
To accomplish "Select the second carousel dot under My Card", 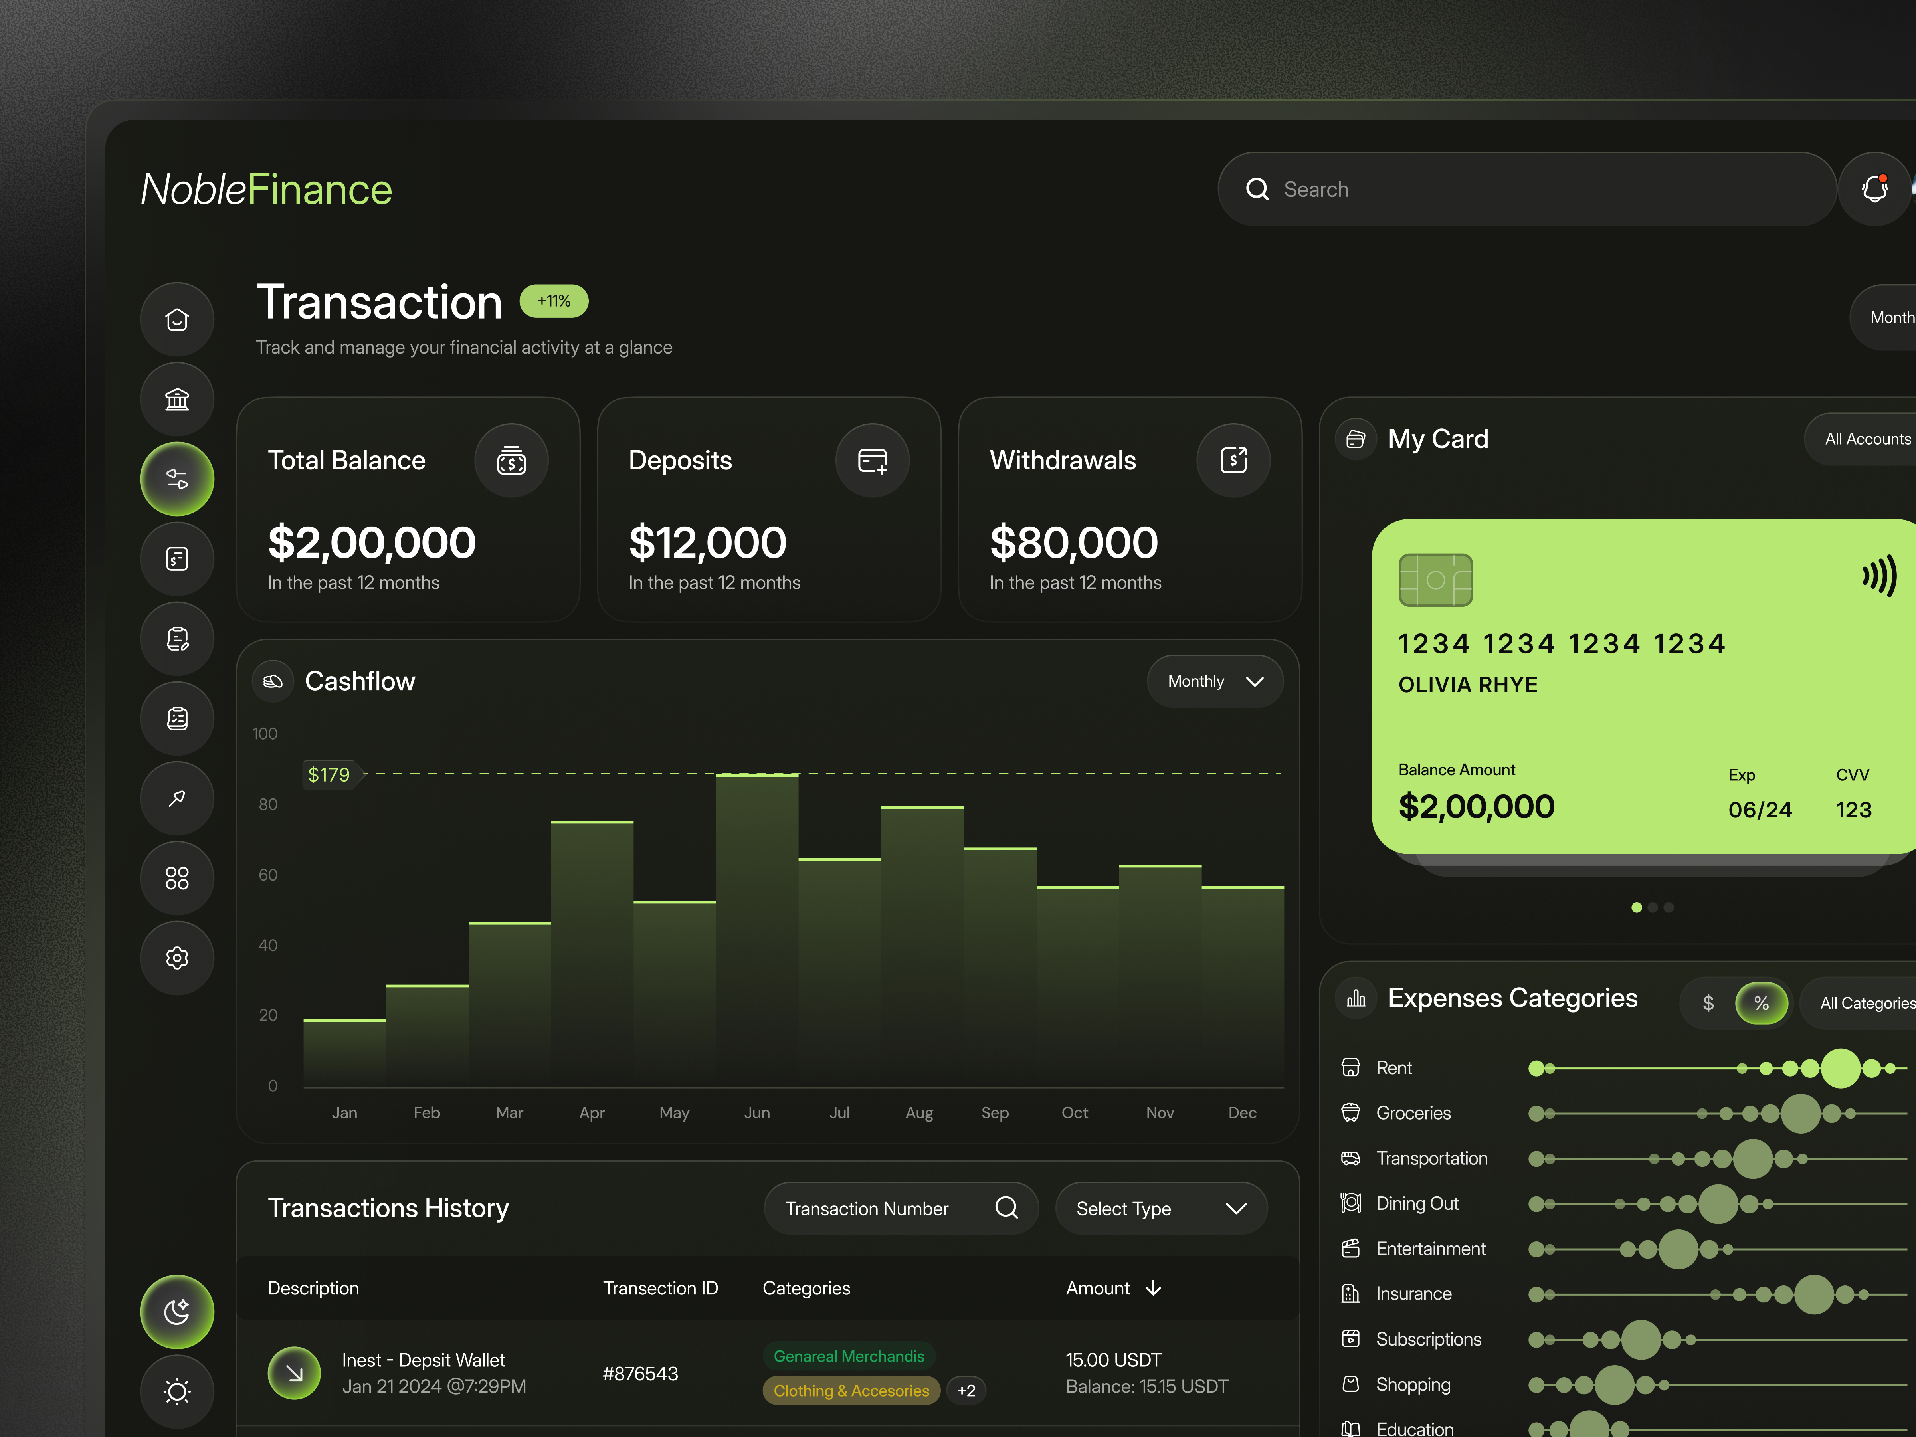I will click(1653, 908).
